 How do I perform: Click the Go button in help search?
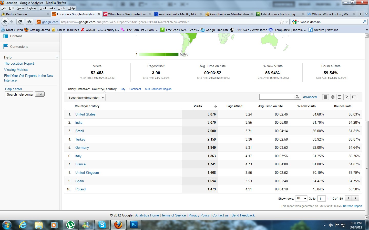(x=40, y=94)
